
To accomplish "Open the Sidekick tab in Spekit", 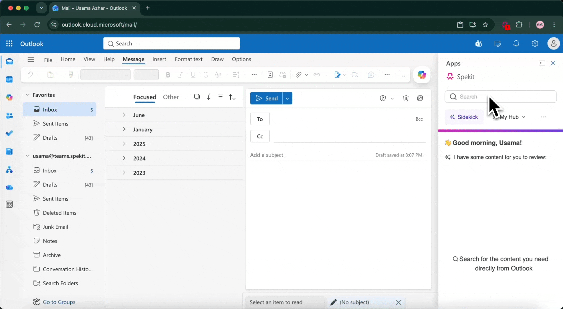I will (464, 117).
